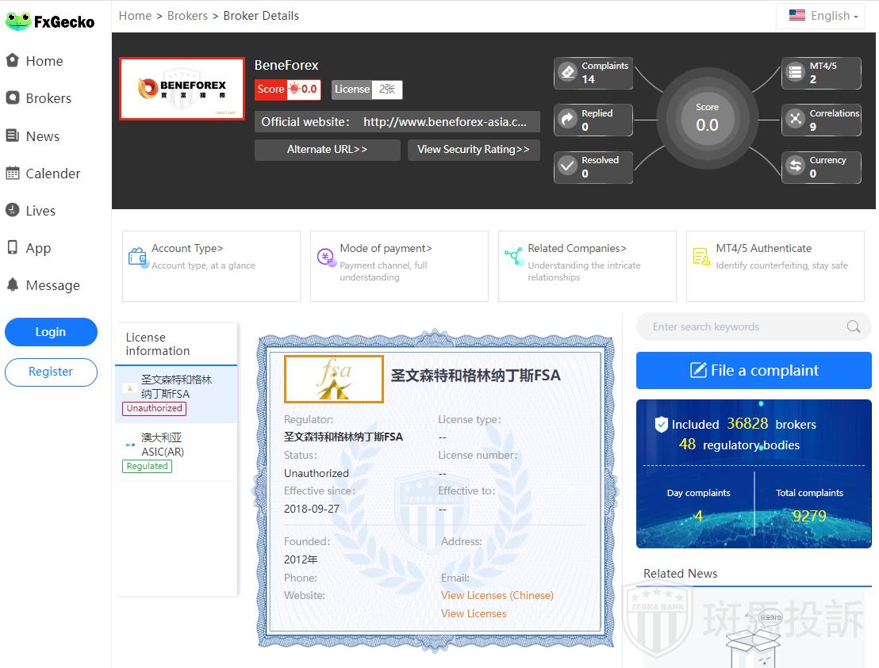Click the Correlations icon
The width and height of the screenshot is (879, 668).
[x=795, y=120]
